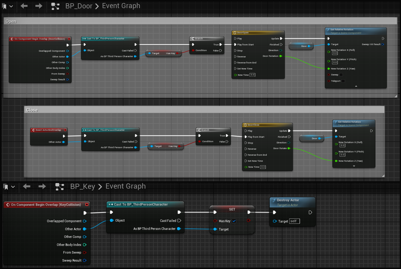Click the forward arrow beside the BP_Key breadcrumb
Screen dimensions: 401x269
pyautogui.click(x=42, y=187)
